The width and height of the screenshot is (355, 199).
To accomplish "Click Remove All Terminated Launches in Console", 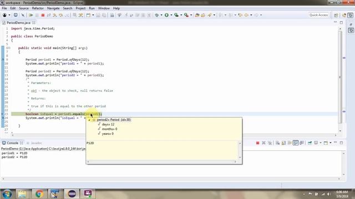I will coord(270,143).
